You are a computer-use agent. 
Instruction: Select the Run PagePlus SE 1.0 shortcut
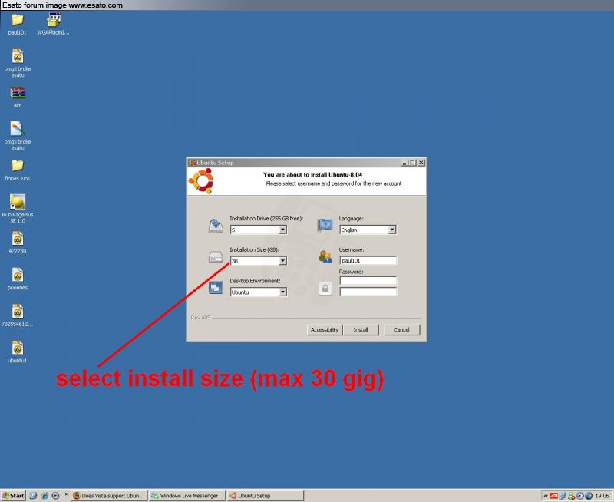[x=18, y=208]
